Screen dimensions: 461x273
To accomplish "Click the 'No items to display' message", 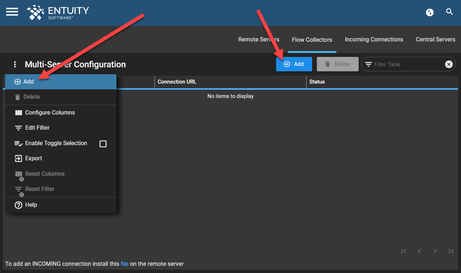I will [231, 96].
